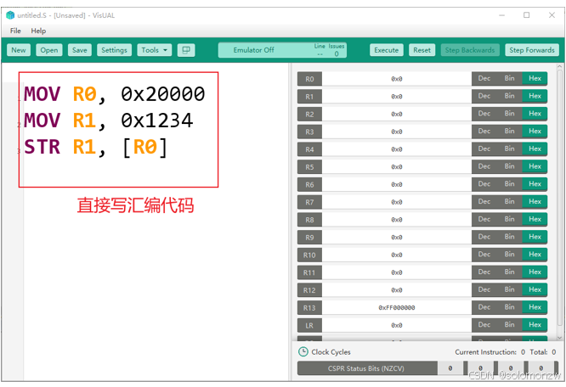Click the Open button
Viewport: 566px width, 387px height.
coord(49,50)
